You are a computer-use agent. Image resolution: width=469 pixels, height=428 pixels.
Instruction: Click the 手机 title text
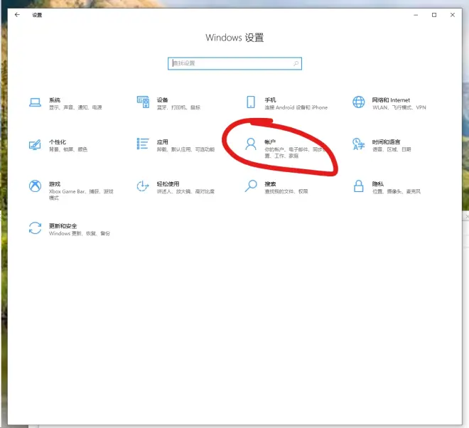270,100
